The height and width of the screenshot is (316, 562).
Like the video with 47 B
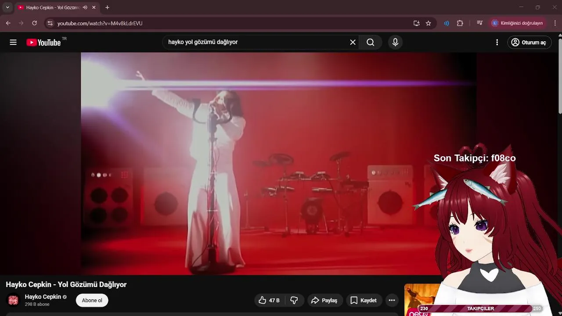click(x=269, y=300)
